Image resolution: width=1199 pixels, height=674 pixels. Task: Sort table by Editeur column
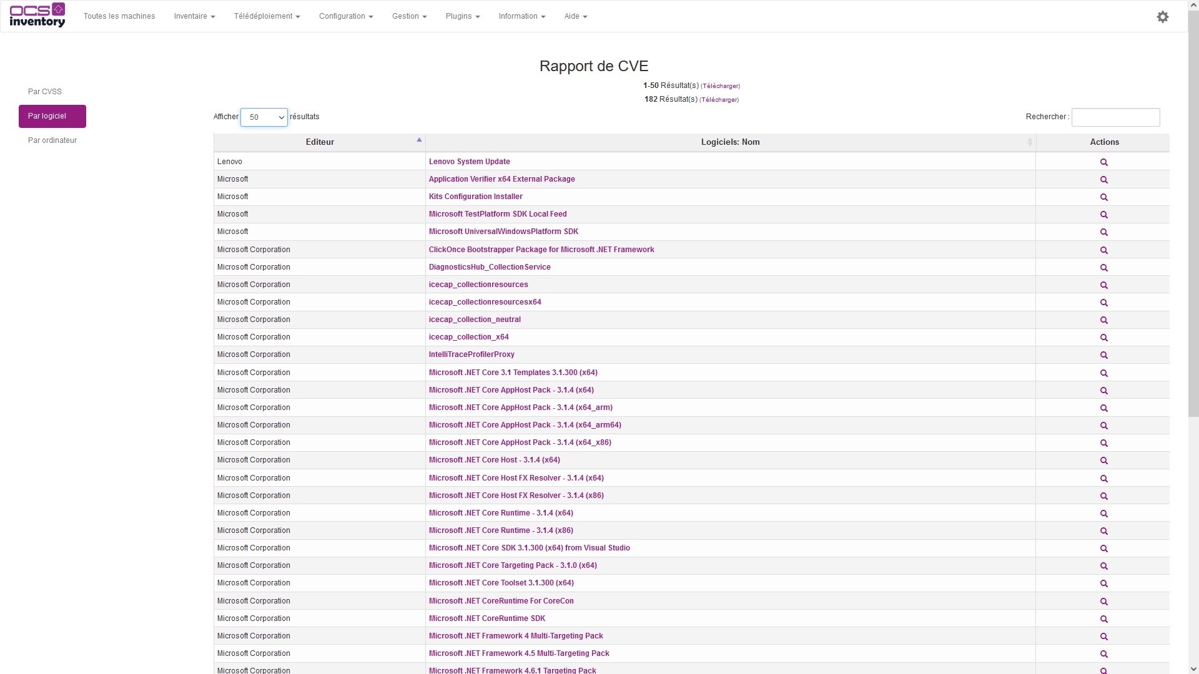pyautogui.click(x=320, y=142)
